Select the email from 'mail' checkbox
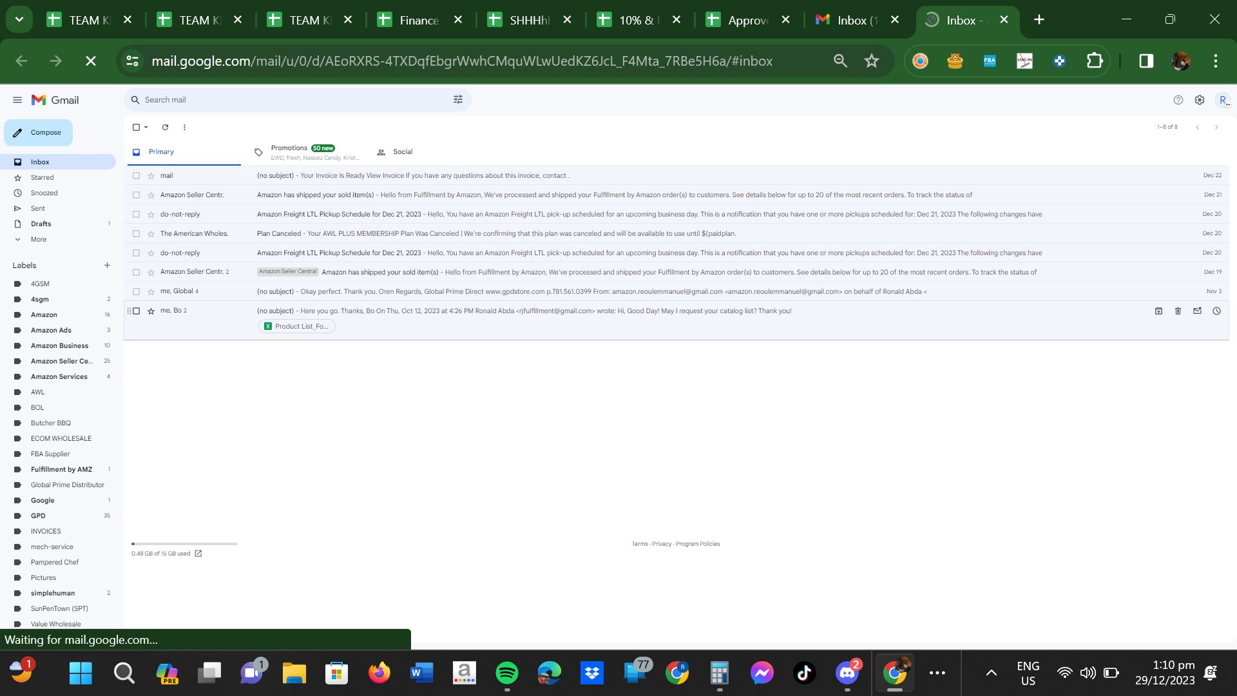The image size is (1237, 696). pyautogui.click(x=136, y=175)
